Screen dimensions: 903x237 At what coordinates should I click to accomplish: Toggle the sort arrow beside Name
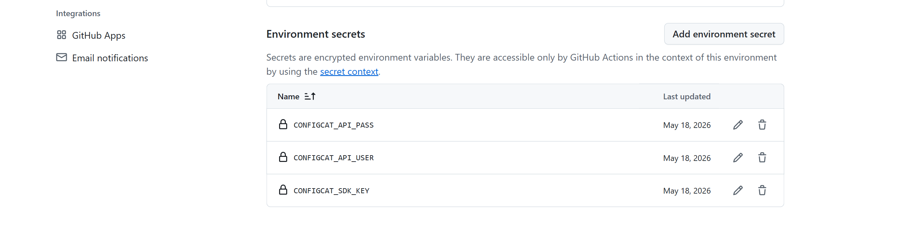coord(310,96)
